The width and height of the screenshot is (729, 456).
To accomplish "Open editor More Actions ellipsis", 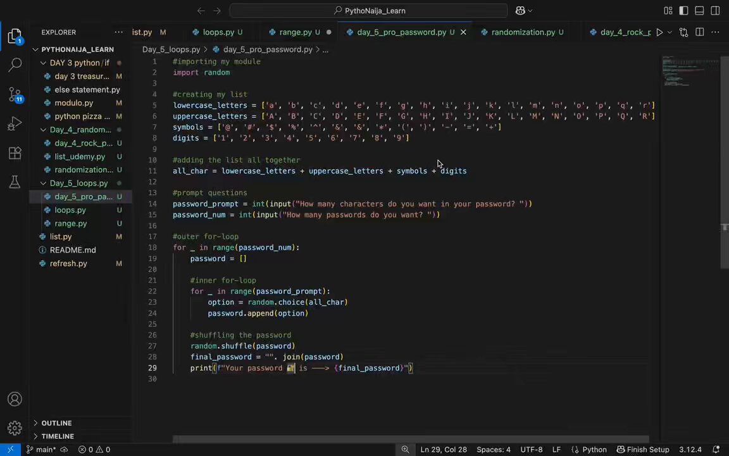I will tap(715, 32).
